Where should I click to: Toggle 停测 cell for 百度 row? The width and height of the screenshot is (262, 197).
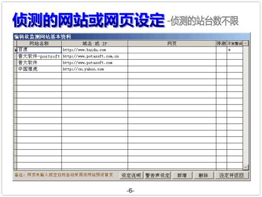coord(222,50)
